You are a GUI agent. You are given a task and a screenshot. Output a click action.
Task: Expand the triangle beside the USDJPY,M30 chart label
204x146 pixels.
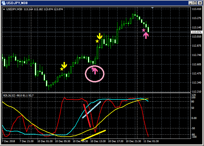tap(4, 9)
